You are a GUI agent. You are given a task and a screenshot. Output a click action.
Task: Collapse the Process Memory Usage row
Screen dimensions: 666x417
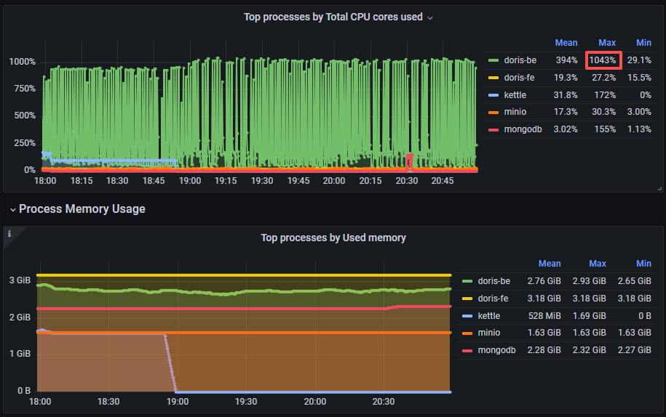(12, 209)
